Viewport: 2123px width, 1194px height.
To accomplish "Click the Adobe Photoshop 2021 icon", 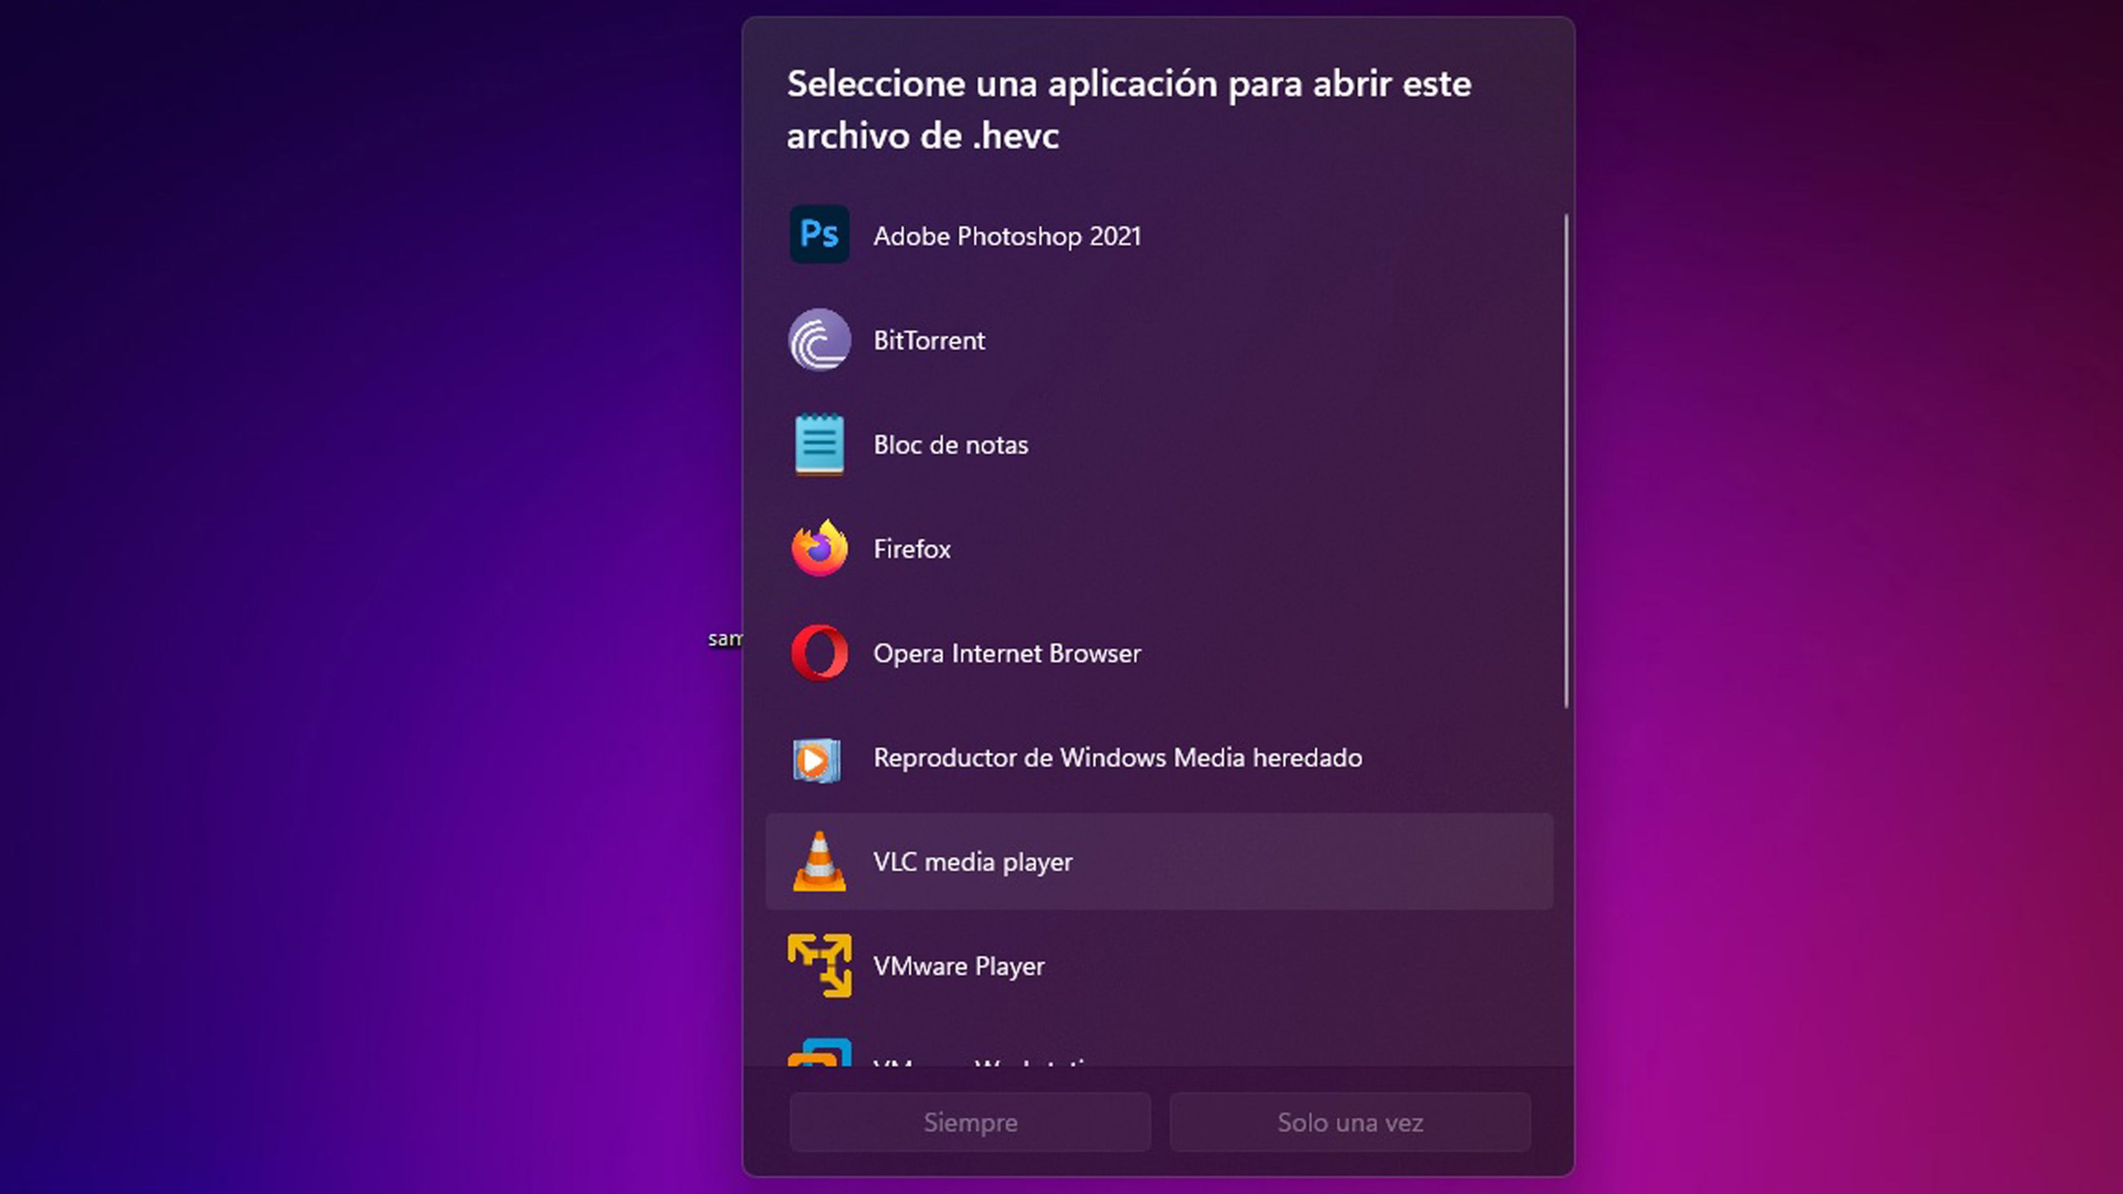I will (x=819, y=235).
